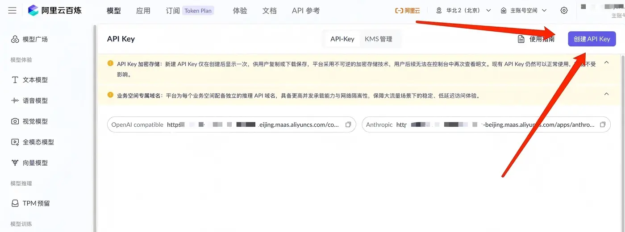Open the 使用指南 guide link
Viewport: 625px width, 232px height.
point(536,39)
